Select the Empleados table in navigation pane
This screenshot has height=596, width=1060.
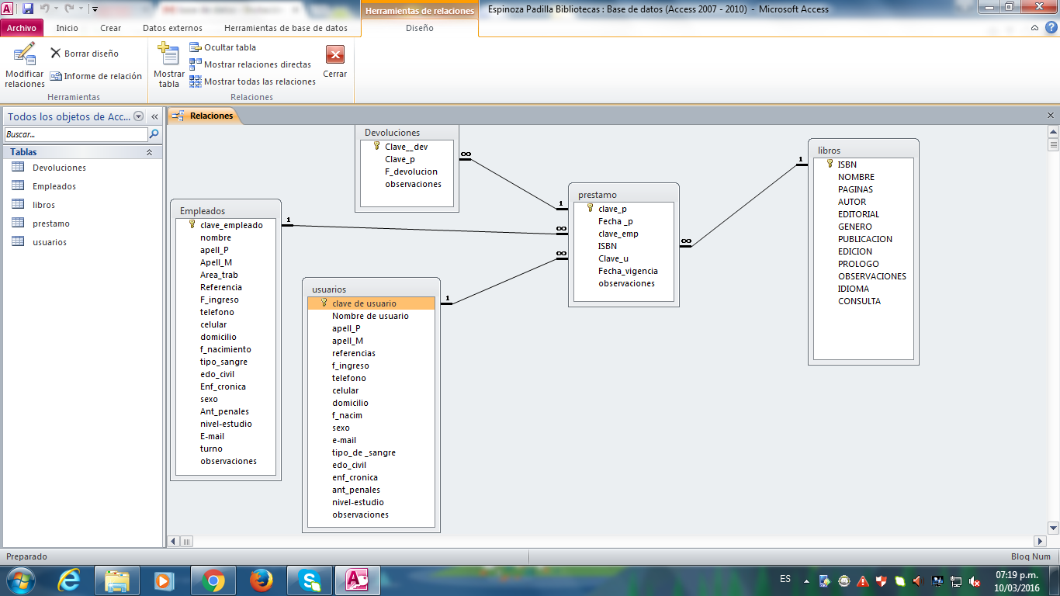click(54, 186)
